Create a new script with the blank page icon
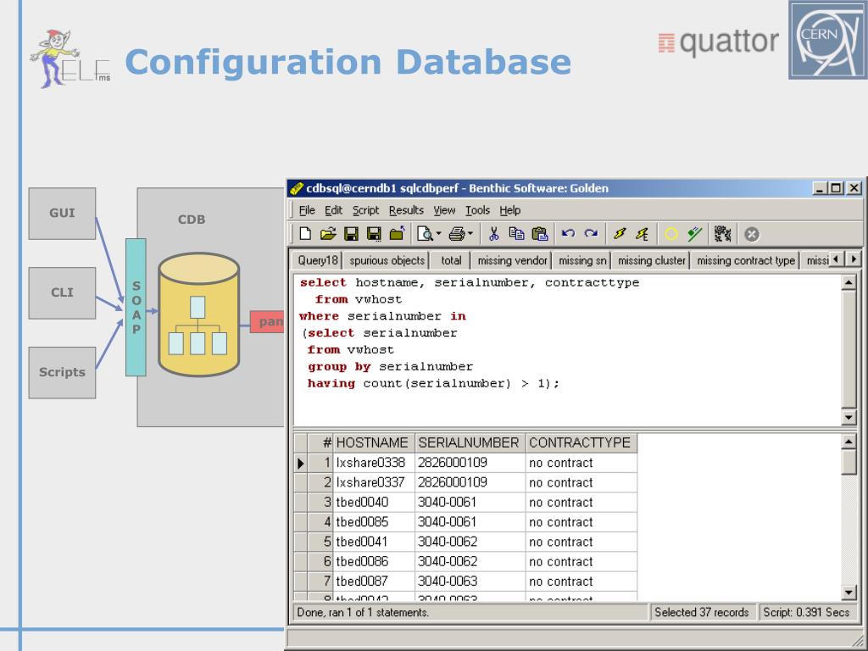The image size is (868, 651). (305, 234)
